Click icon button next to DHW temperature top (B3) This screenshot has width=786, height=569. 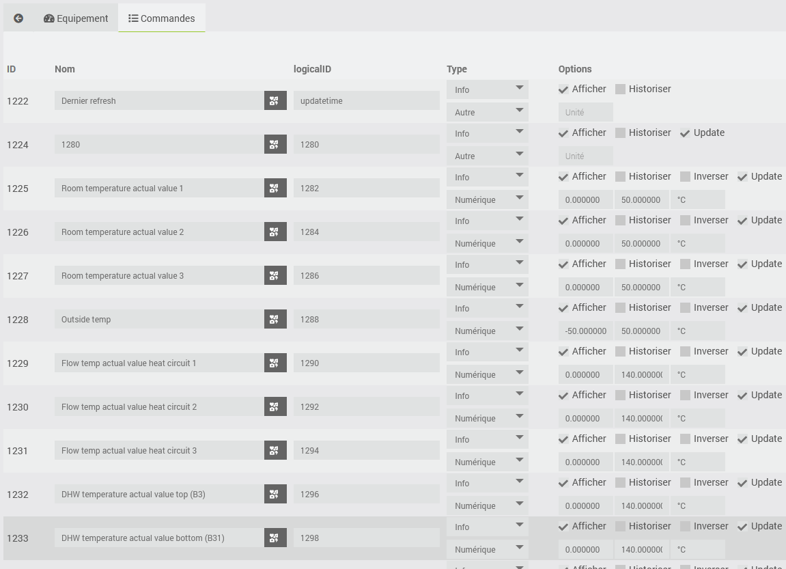tap(275, 495)
